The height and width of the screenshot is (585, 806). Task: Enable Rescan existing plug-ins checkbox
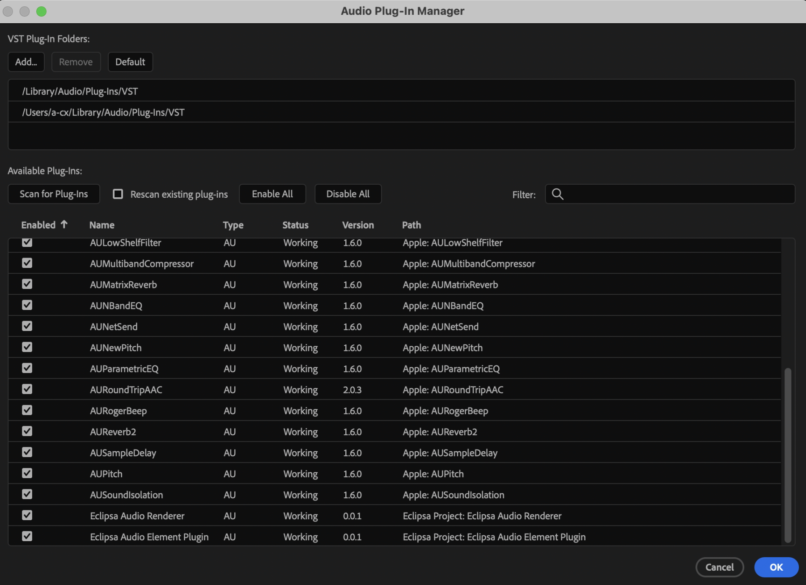pos(118,194)
